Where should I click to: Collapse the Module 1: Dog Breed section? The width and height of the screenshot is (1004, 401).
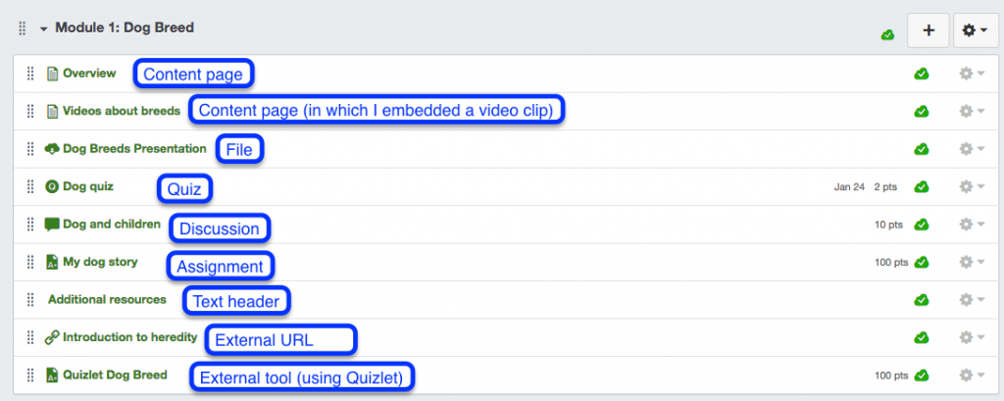pos(44,28)
